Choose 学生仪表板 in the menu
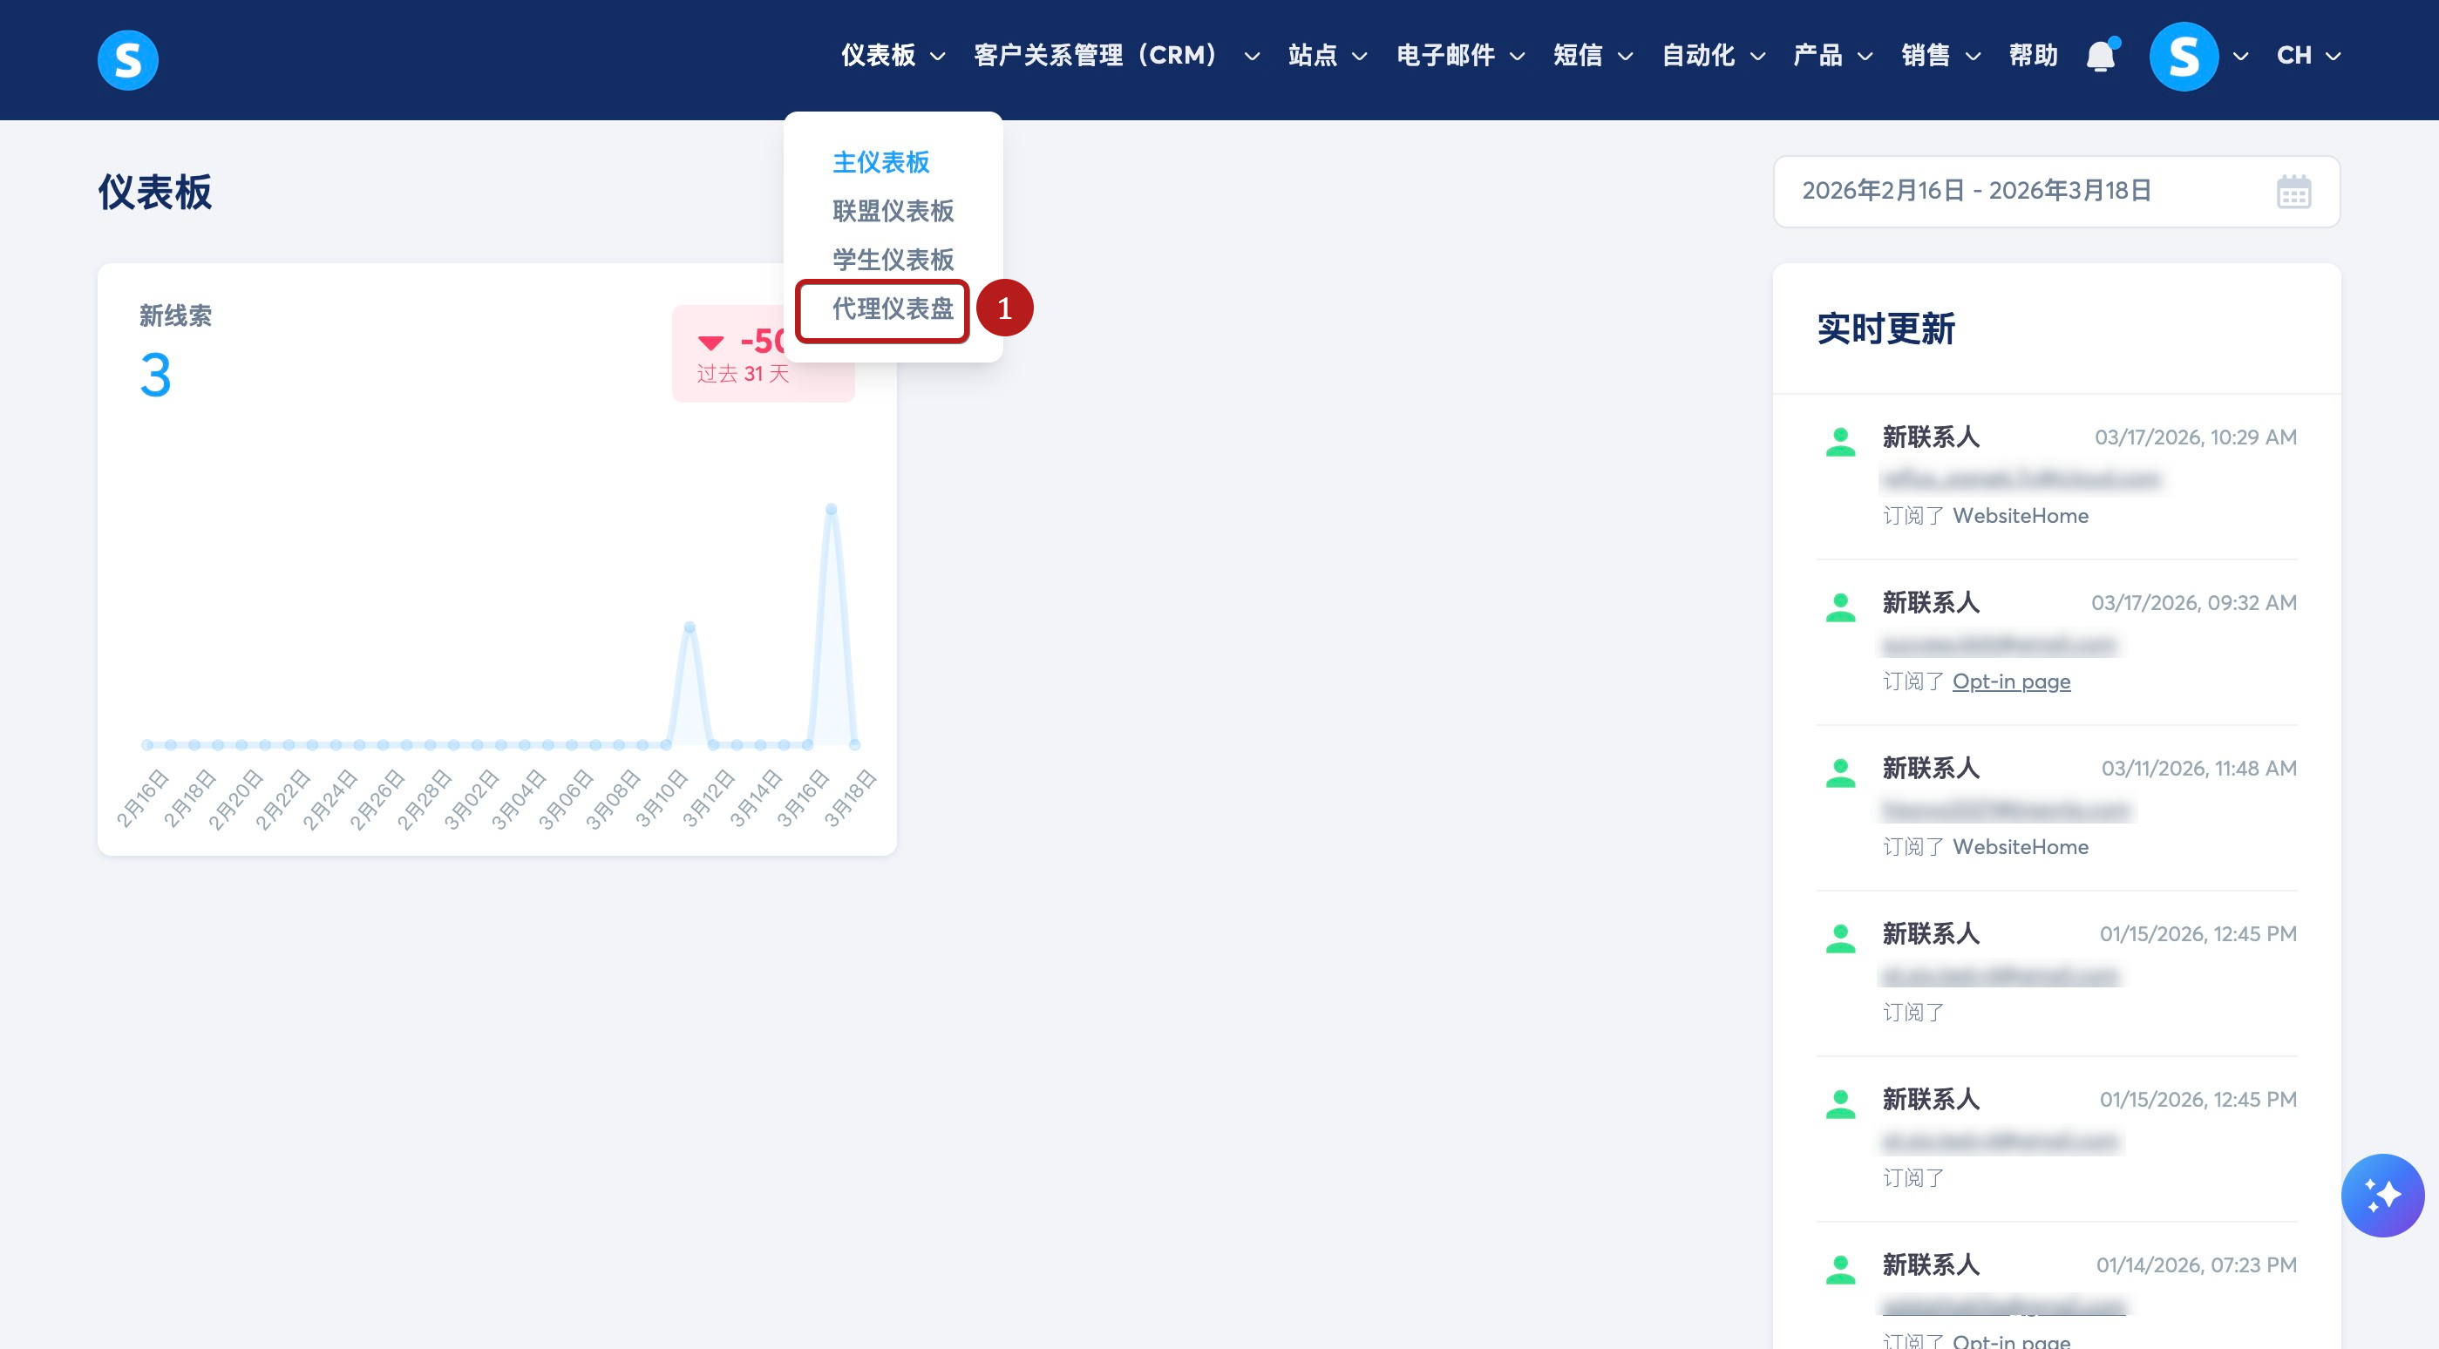This screenshot has width=2439, height=1349. click(892, 260)
